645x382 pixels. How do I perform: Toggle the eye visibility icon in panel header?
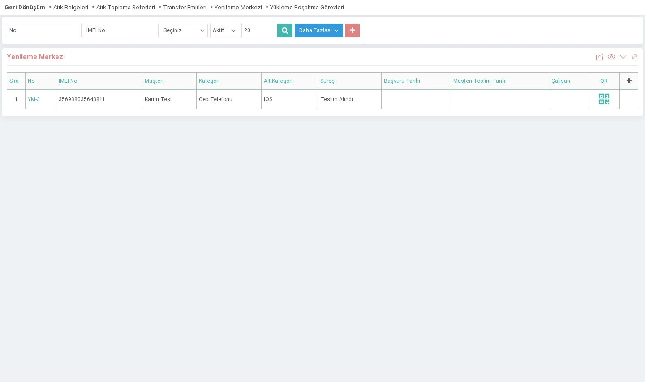611,57
